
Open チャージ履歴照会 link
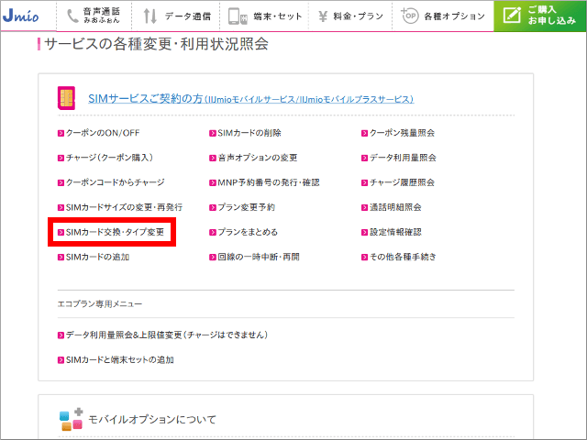[402, 182]
